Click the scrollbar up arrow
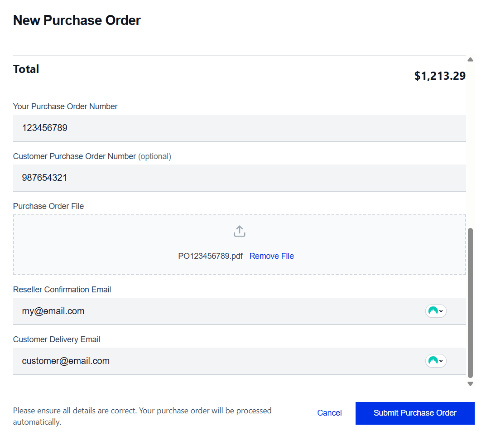This screenshot has width=491, height=441. 470,59
